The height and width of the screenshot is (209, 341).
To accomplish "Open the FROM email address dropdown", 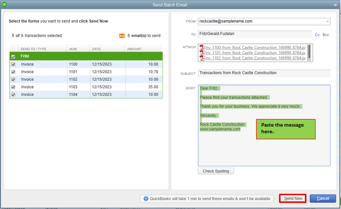I will click(327, 21).
